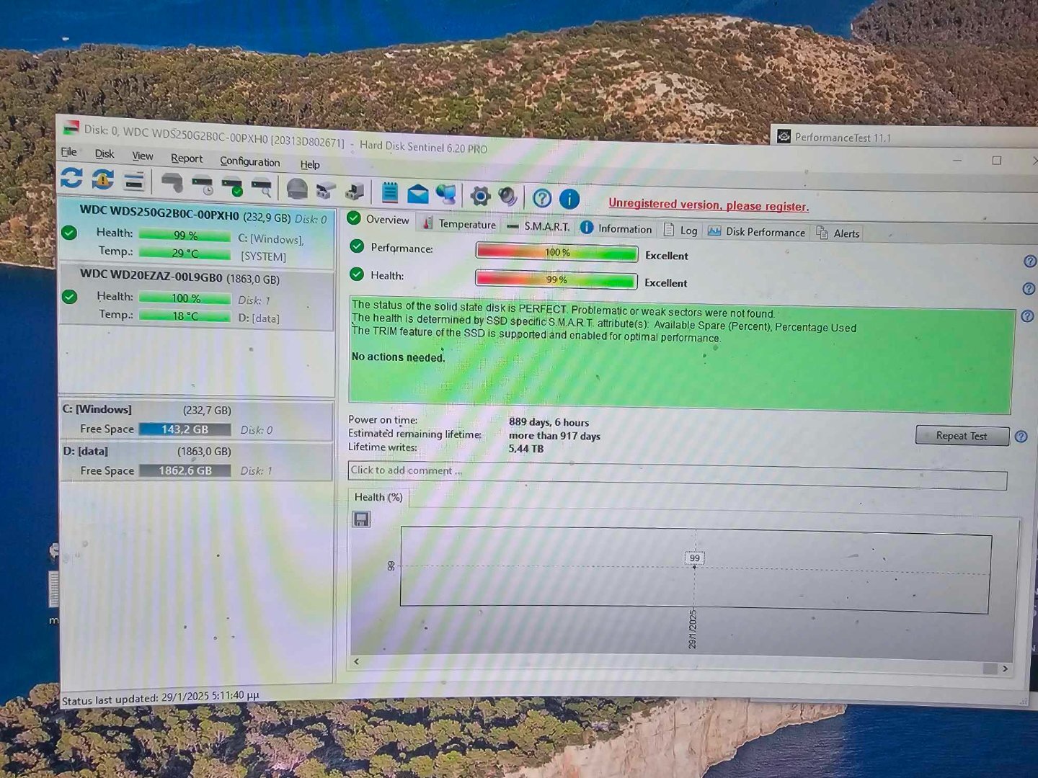
Task: Click the help icon beside status text box
Action: click(1027, 316)
